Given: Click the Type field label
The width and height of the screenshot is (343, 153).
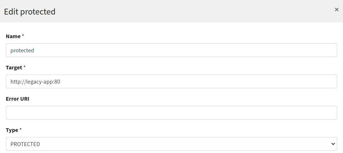Looking at the screenshot, I should tap(12, 130).
